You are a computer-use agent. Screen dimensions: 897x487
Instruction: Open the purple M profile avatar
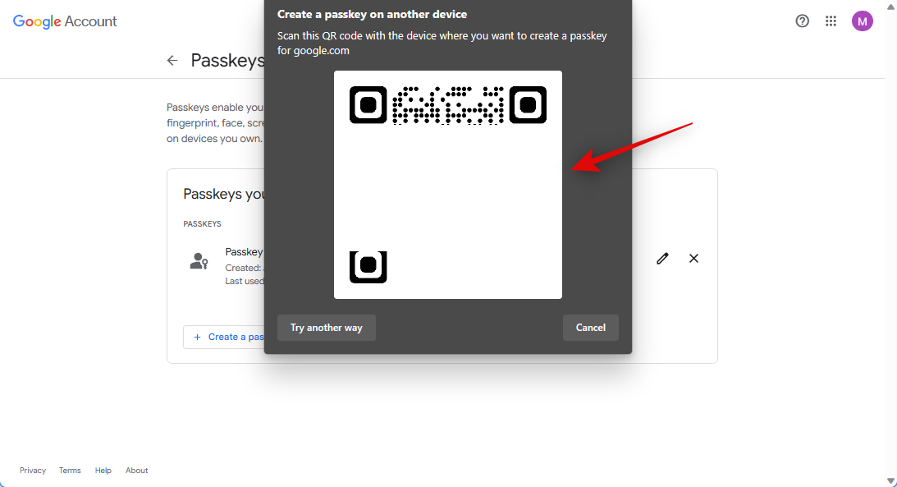point(862,21)
